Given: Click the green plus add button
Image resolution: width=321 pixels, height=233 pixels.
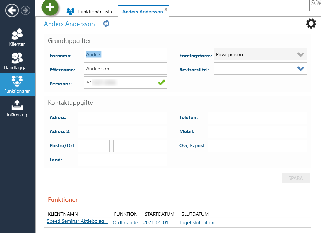Looking at the screenshot, I should (50, 8).
